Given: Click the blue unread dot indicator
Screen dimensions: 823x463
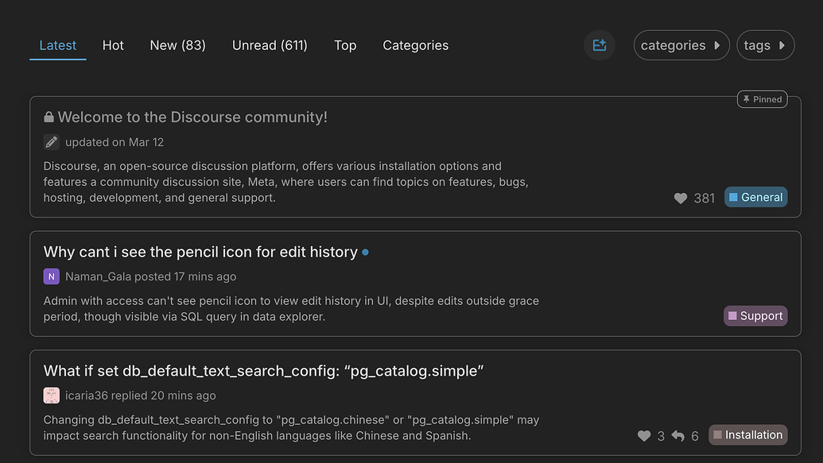Looking at the screenshot, I should pos(365,253).
